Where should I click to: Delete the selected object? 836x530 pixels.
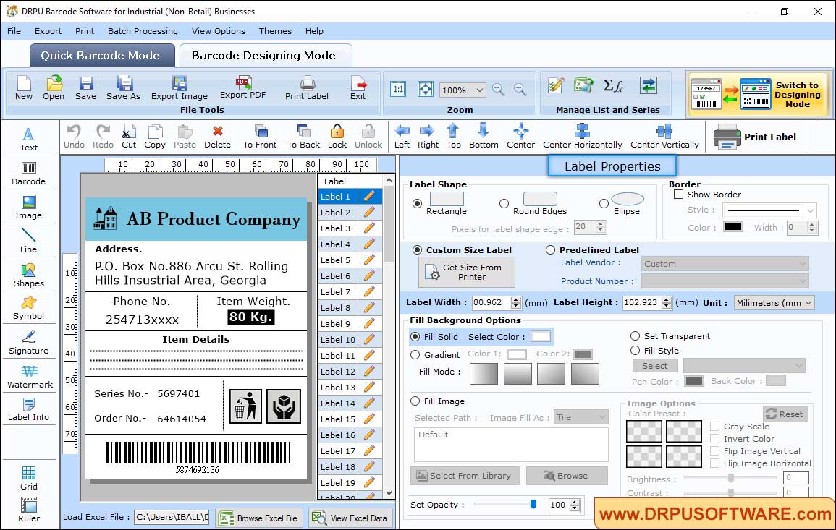point(218,137)
